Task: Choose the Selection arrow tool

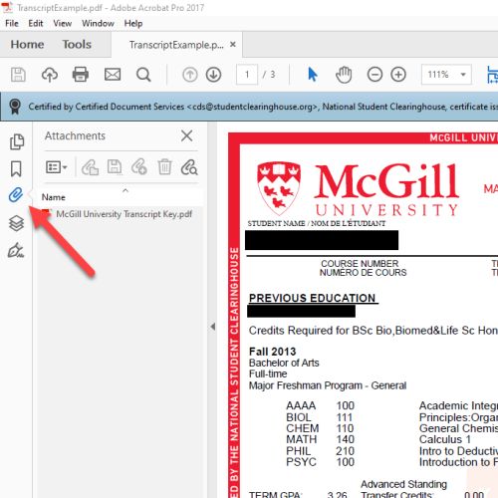Action: 312,75
